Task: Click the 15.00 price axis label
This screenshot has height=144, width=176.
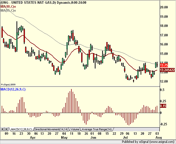Action: [x=164, y=54]
